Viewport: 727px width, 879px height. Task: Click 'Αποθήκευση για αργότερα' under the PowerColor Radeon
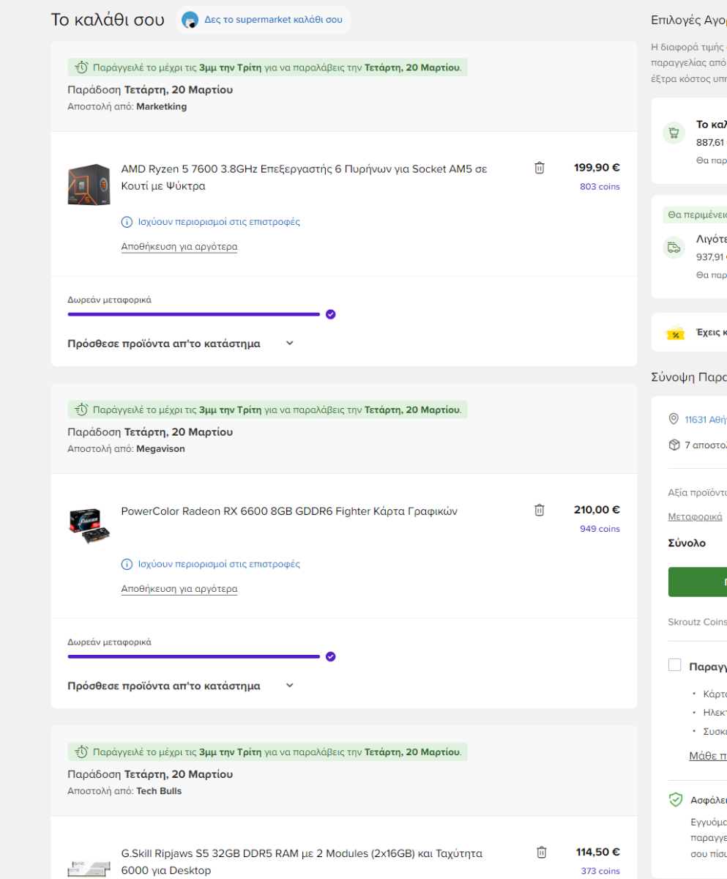tap(179, 589)
